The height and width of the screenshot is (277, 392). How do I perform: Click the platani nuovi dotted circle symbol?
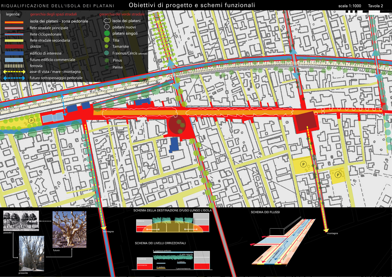(x=106, y=27)
